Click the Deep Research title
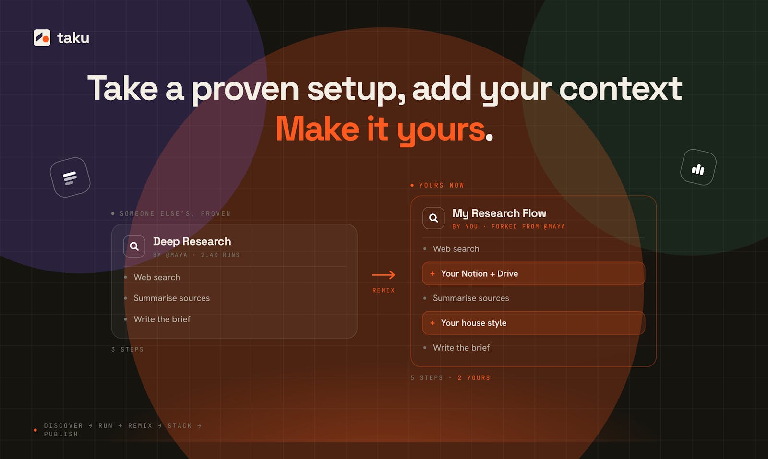 click(192, 241)
